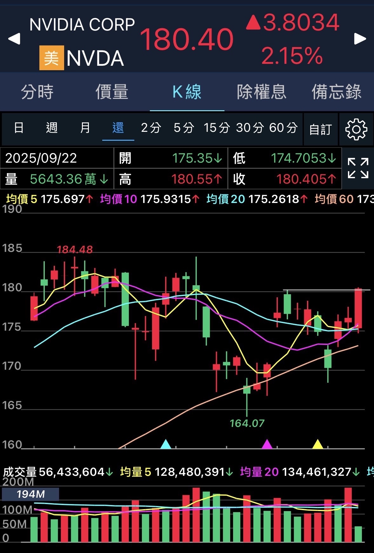The width and height of the screenshot is (374, 553).
Task: Go to next stock with right arrow
Action: coord(360,39)
